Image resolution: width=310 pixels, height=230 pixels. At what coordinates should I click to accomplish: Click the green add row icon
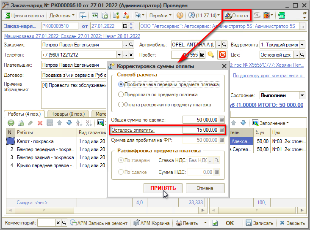click(x=11, y=123)
